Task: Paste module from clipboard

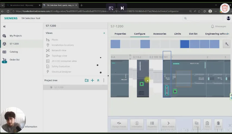Action: point(207,124)
